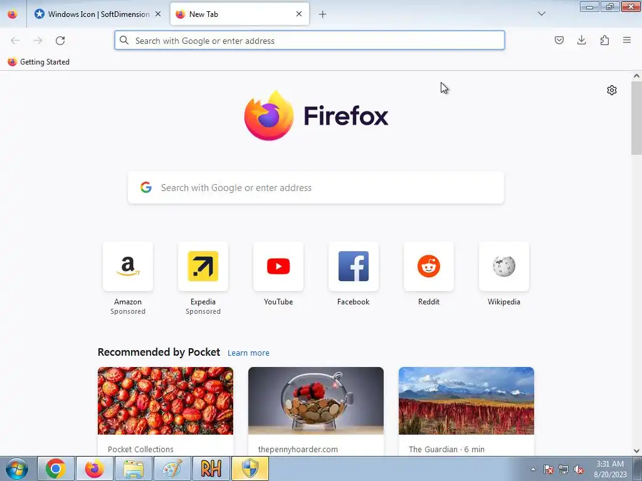
Task: Open Getting Started bookmark
Action: 38,62
